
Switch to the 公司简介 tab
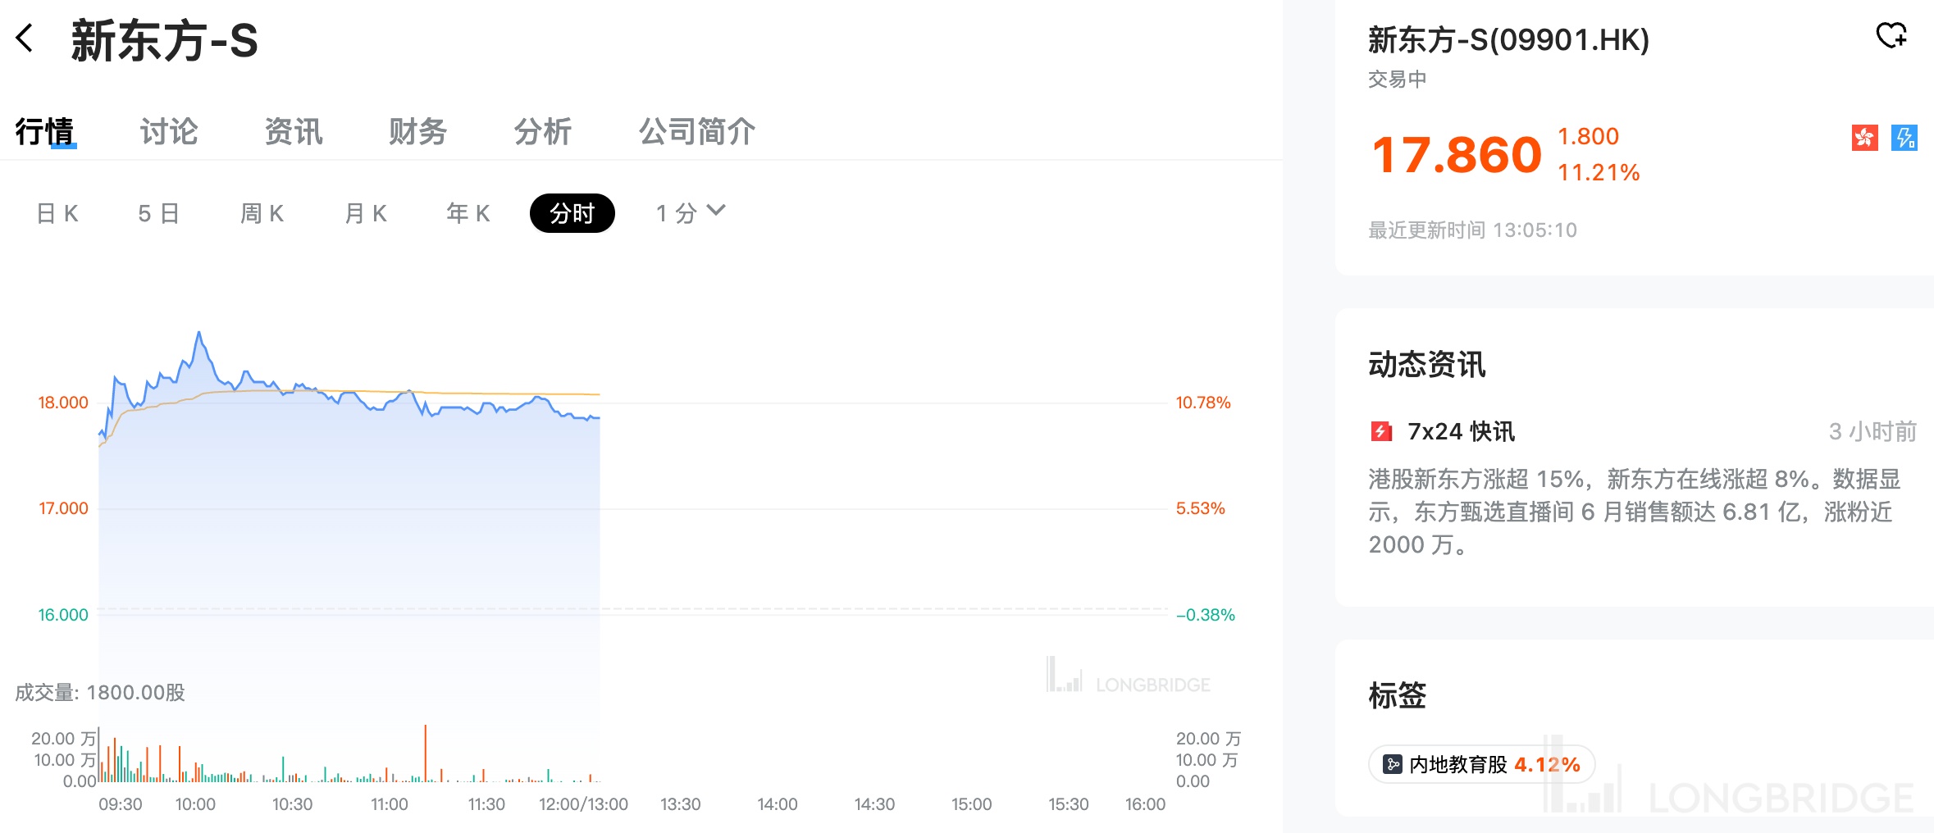(x=697, y=131)
